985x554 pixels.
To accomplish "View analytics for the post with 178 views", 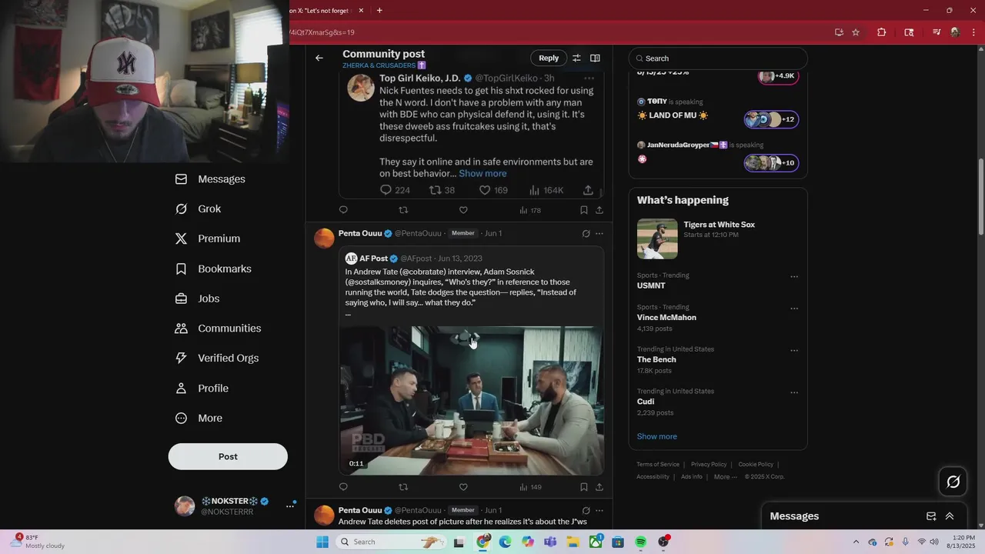I will click(x=530, y=210).
